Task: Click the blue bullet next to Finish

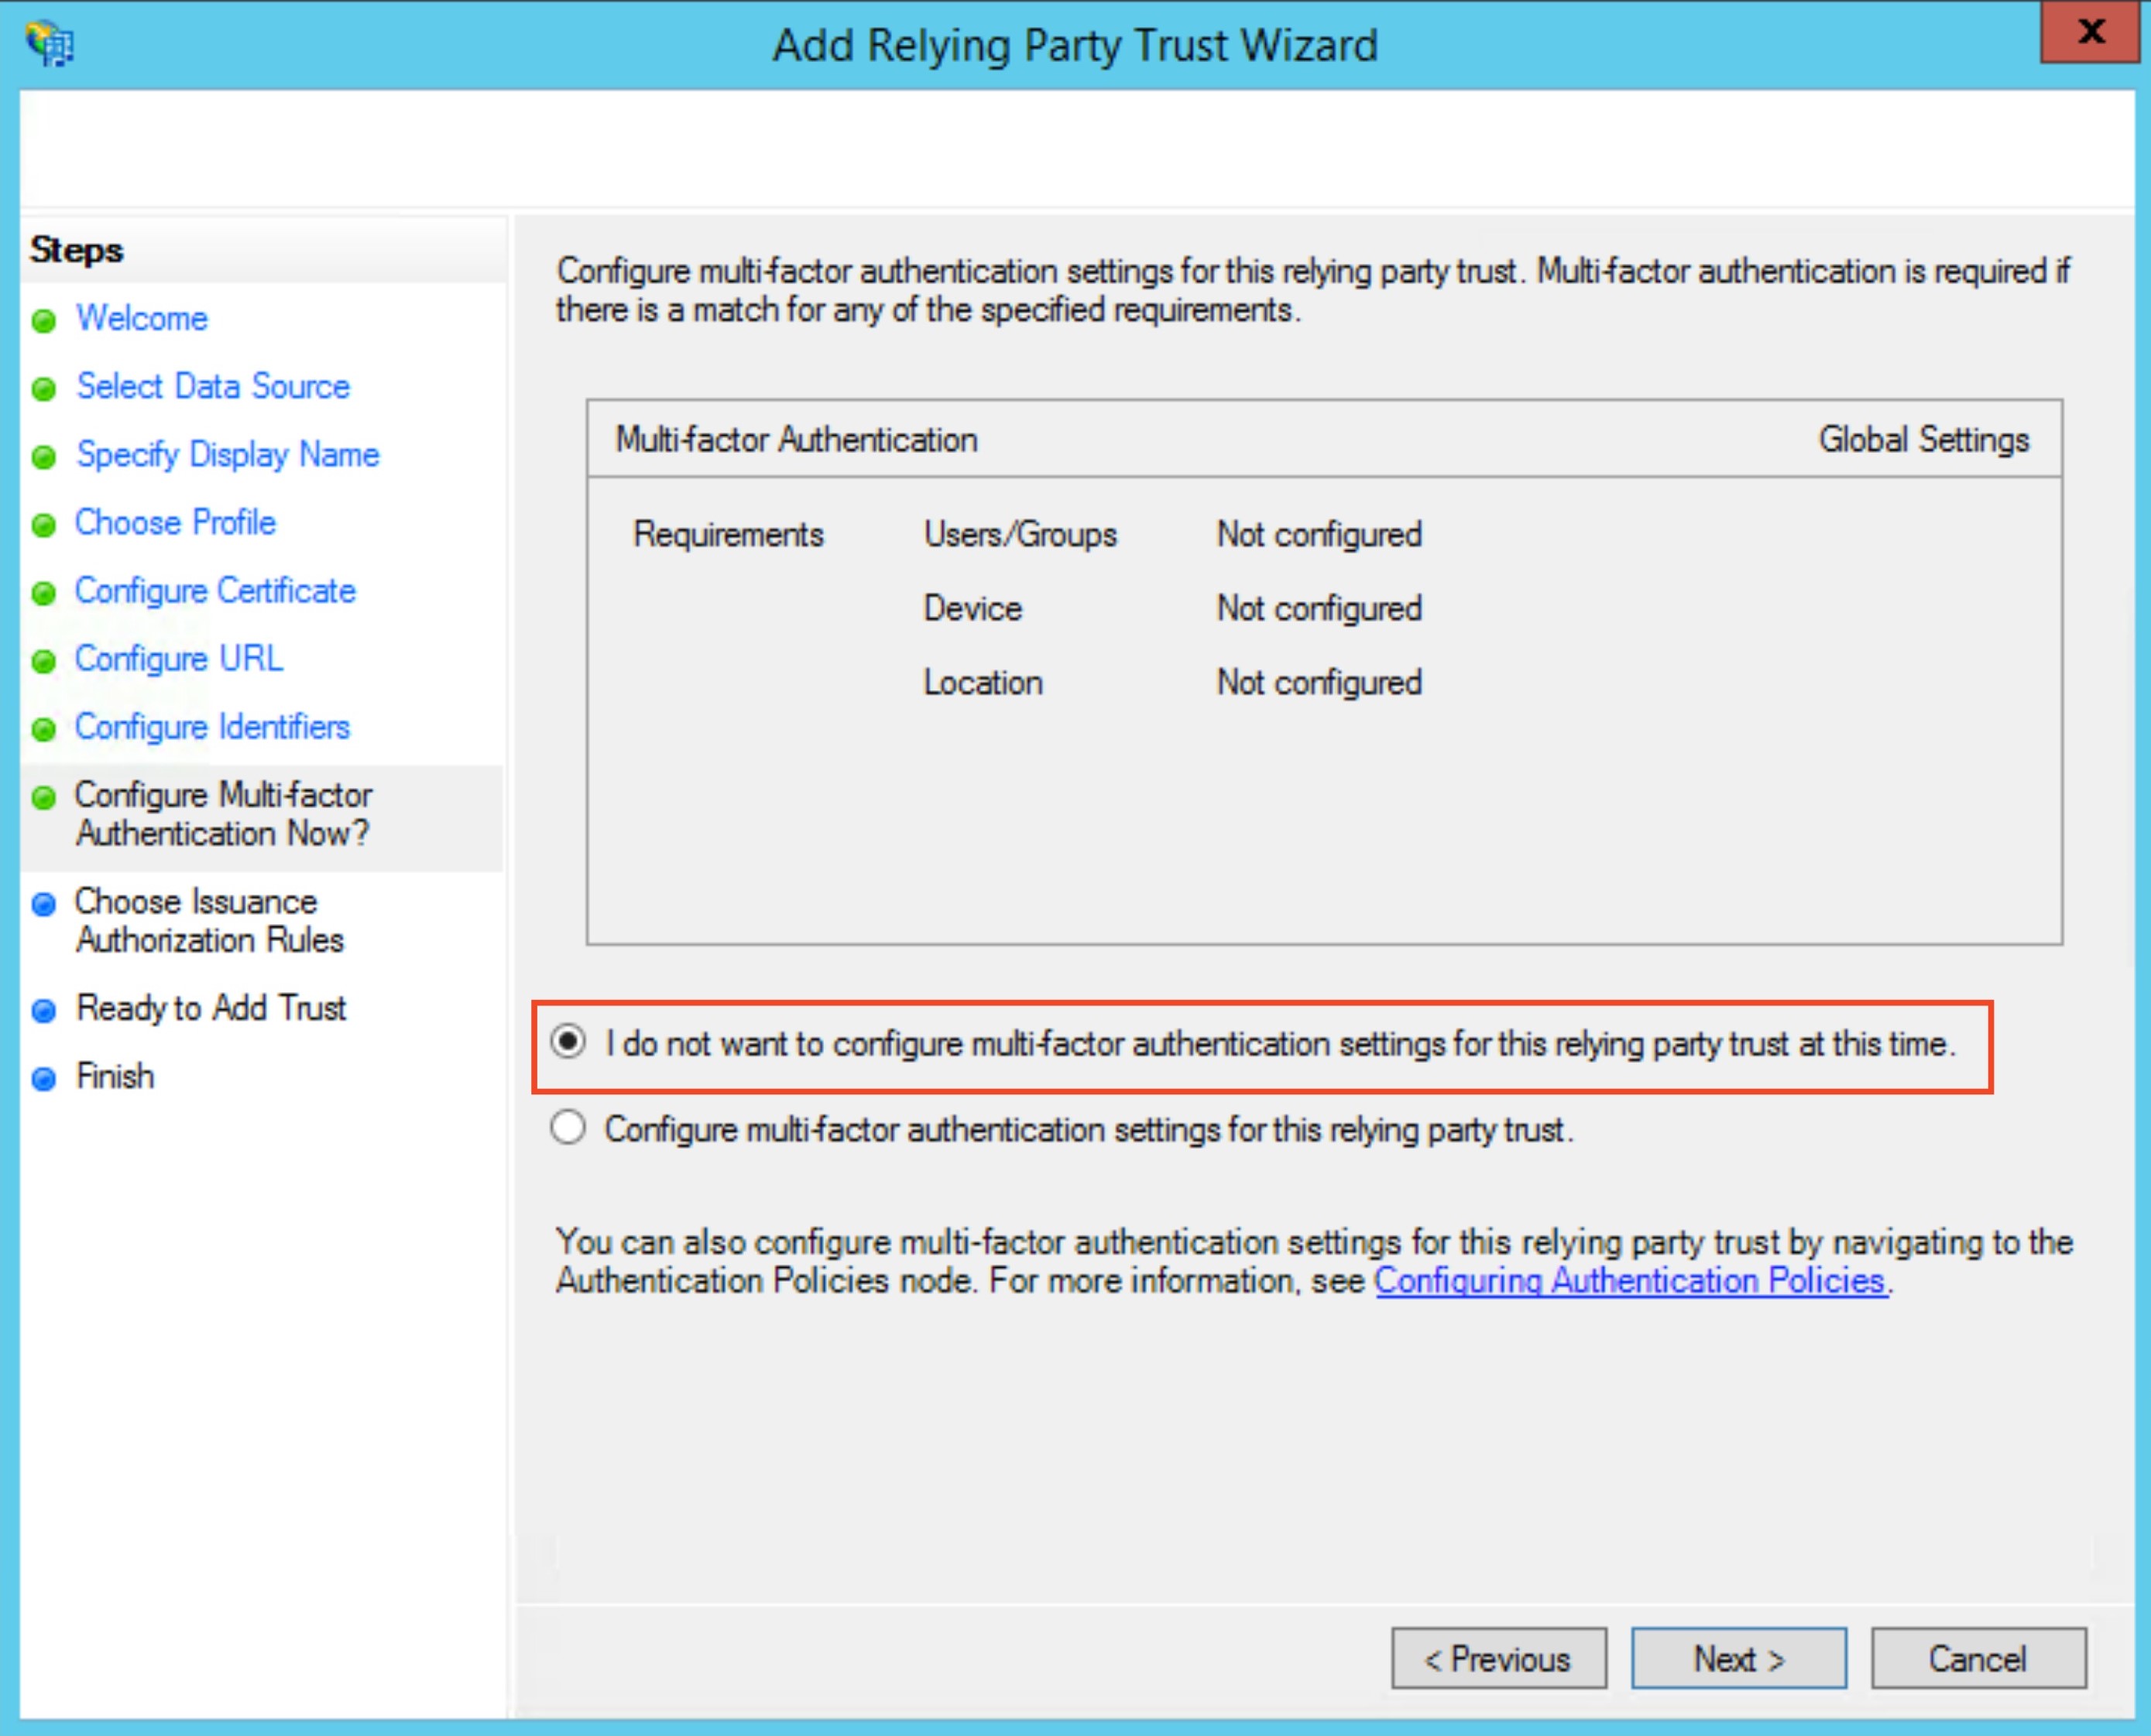Action: [x=44, y=1079]
